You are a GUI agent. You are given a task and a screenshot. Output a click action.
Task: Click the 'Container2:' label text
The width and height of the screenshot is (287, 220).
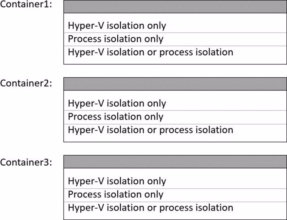(x=26, y=83)
